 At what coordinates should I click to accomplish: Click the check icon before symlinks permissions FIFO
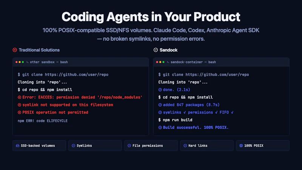(x=160, y=112)
